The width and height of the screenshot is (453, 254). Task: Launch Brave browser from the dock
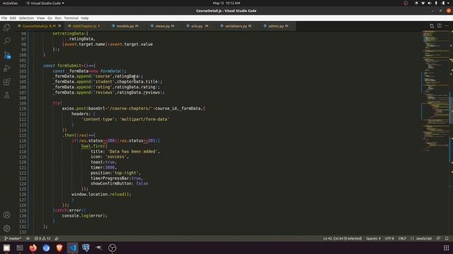tap(59, 248)
